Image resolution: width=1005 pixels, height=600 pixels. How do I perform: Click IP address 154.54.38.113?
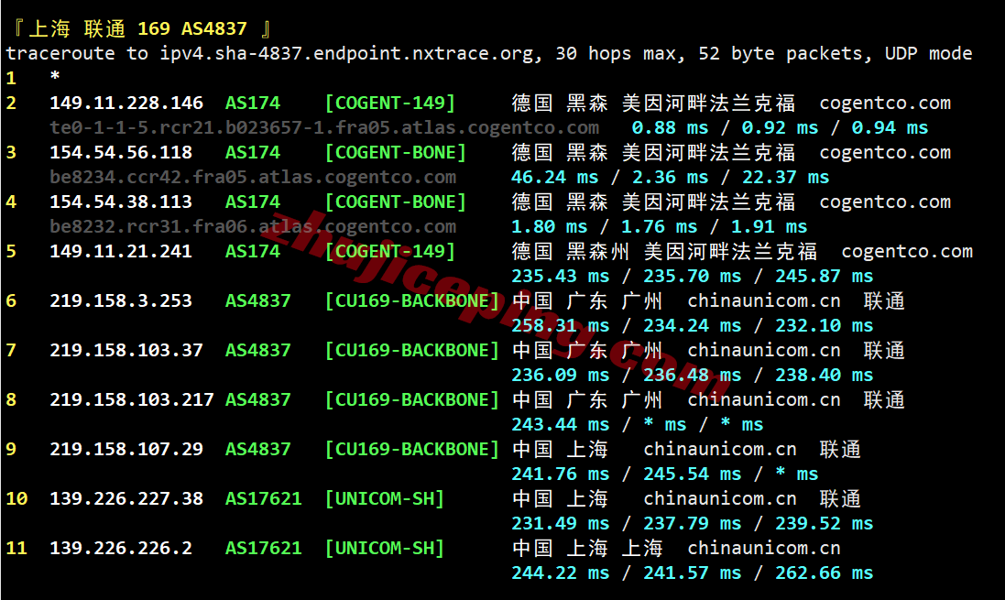[121, 202]
